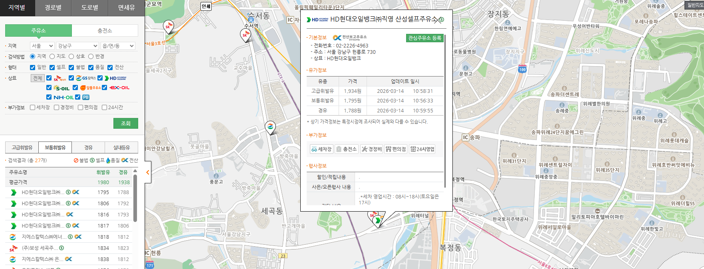Select the 경유 fuel tab

click(88, 147)
